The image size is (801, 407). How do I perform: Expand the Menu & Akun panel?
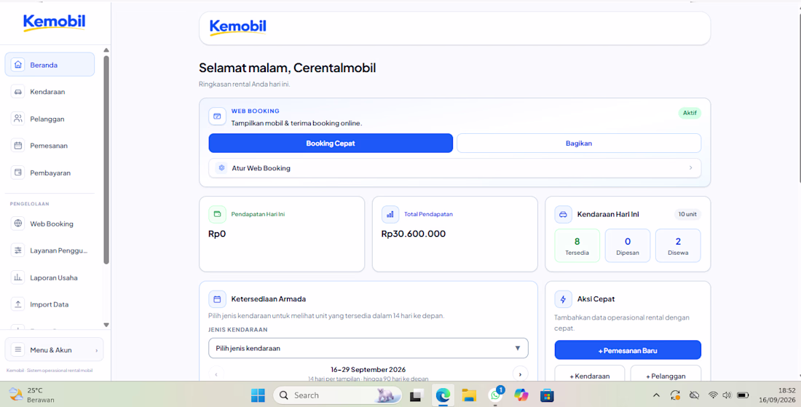54,349
